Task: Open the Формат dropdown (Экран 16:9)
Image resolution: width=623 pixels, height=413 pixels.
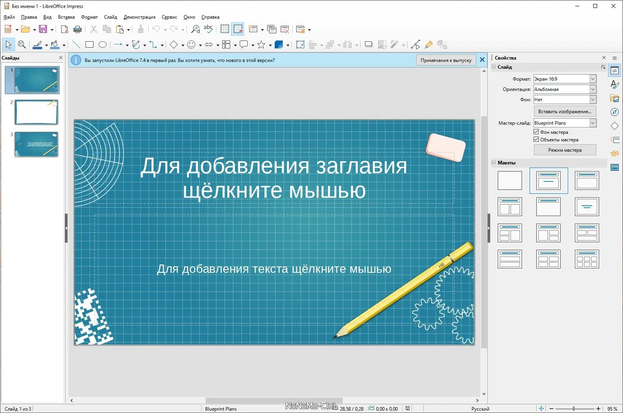Action: click(565, 79)
